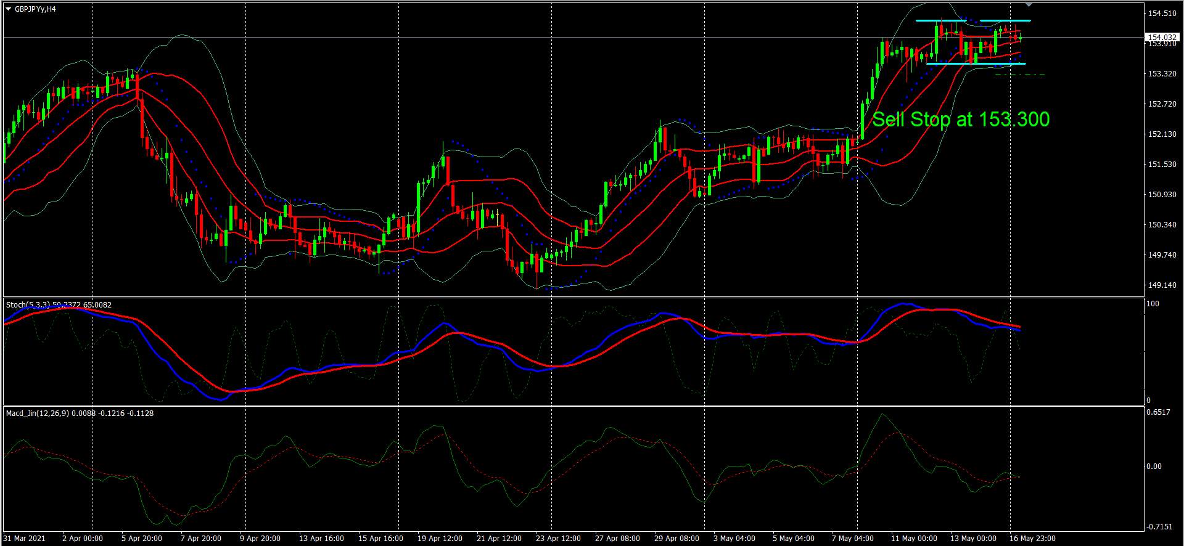Click the 5 Apr 20:00 time label
This screenshot has height=546, width=1184.
pos(142,539)
